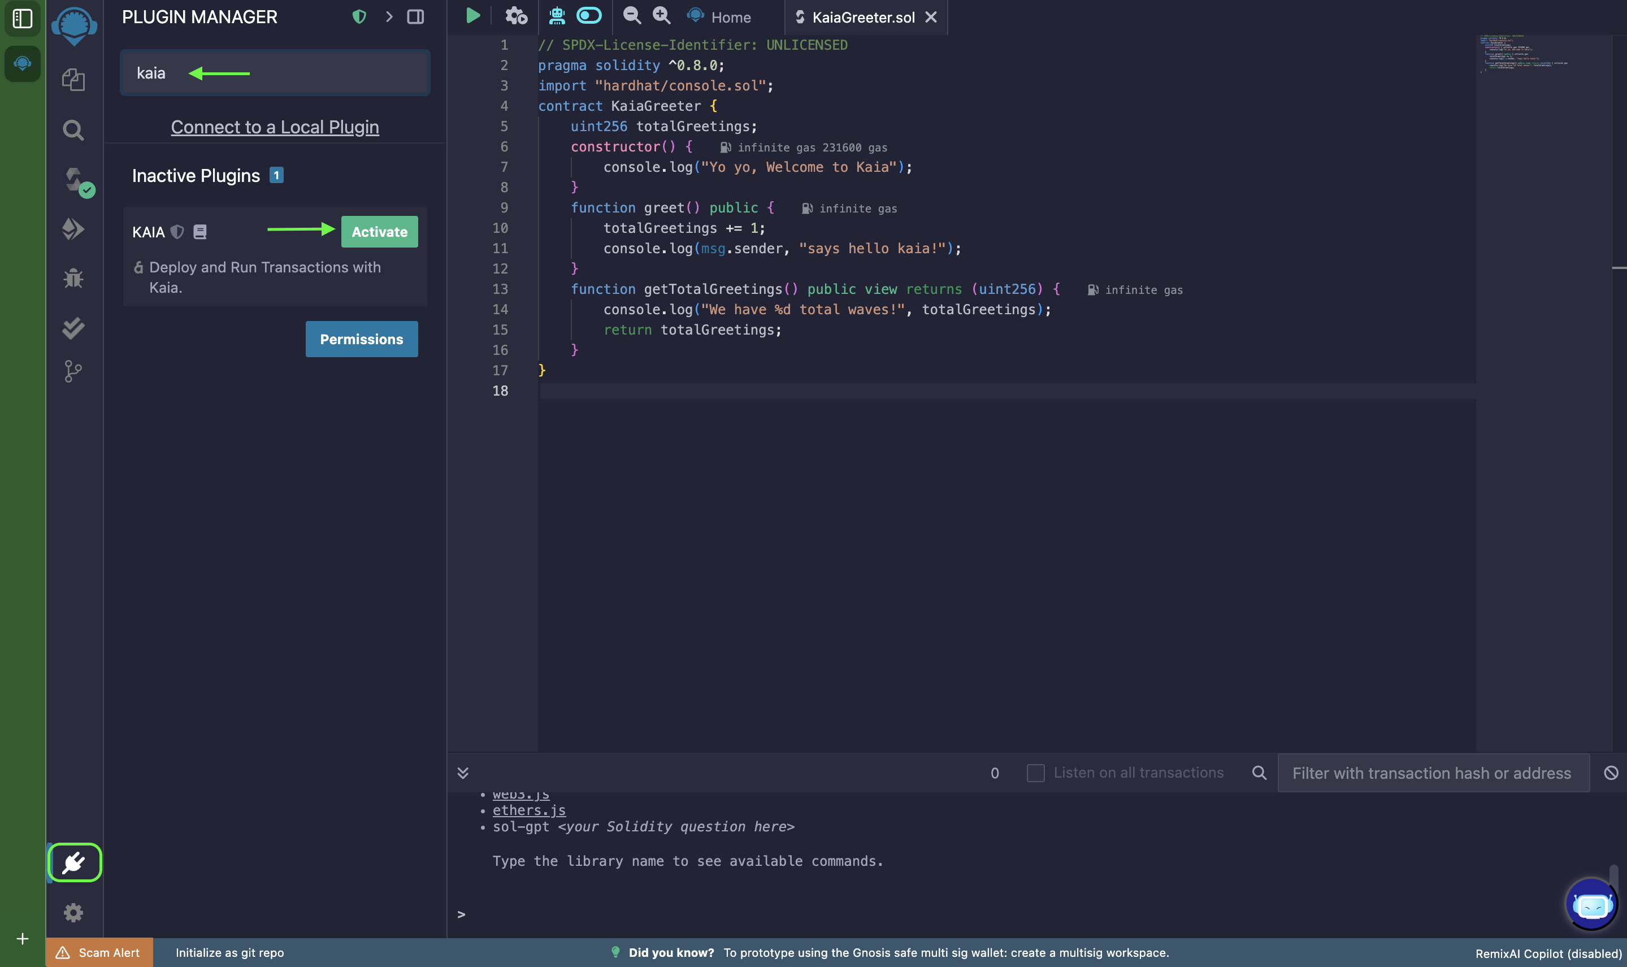Collapse the terminal with the double chevron
This screenshot has height=967, width=1627.
pos(463,773)
